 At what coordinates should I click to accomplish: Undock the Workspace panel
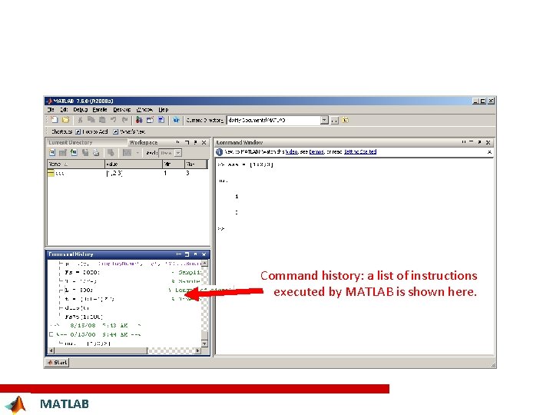pos(195,142)
